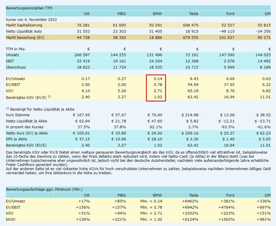Select the 'Überschuss' row label
Viewport: 276px width, 226px height.
pyautogui.click(x=16, y=67)
